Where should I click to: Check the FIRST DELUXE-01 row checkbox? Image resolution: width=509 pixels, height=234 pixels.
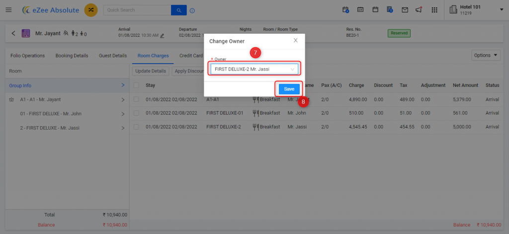point(136,113)
